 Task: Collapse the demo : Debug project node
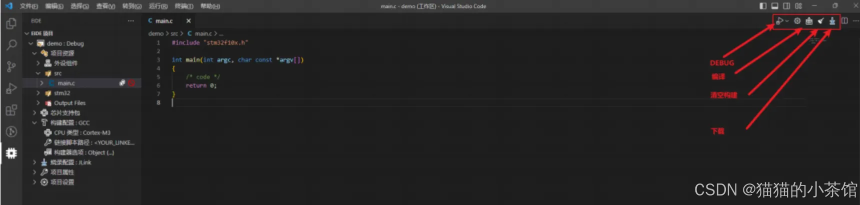pos(31,43)
